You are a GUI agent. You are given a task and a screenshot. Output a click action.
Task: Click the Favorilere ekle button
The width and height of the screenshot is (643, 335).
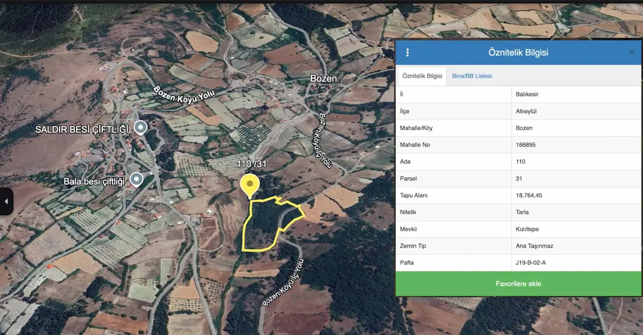pos(518,284)
